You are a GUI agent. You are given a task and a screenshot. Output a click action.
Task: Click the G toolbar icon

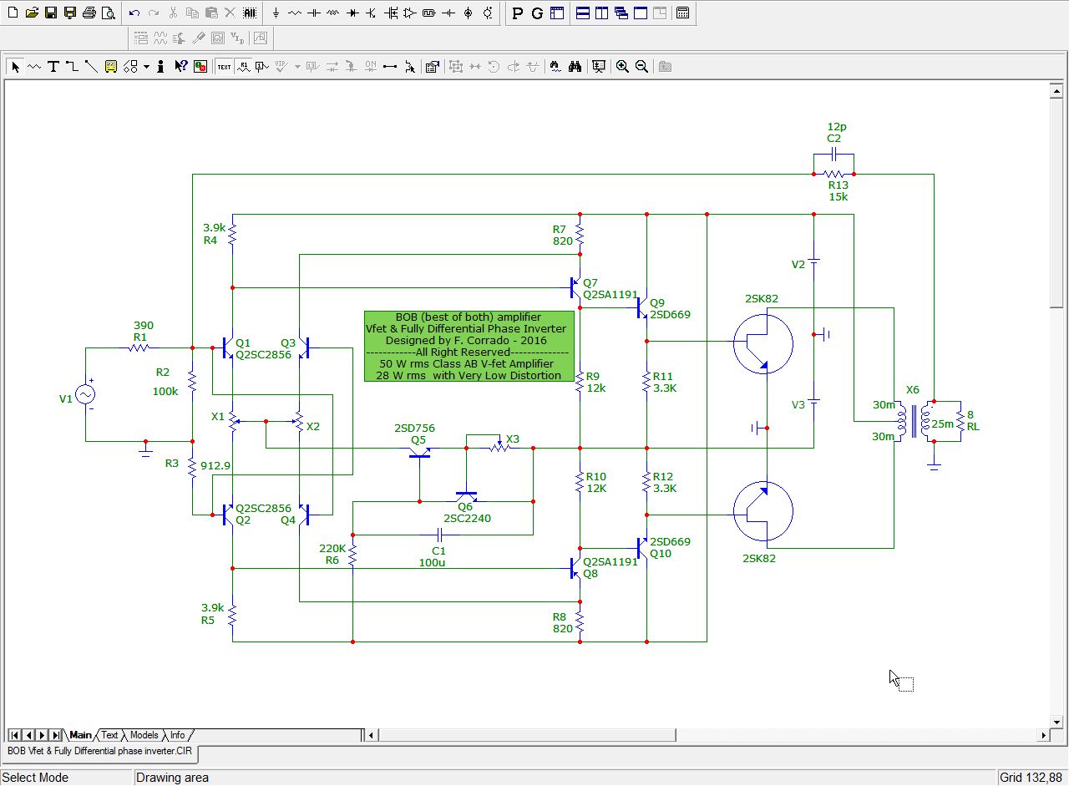[536, 13]
